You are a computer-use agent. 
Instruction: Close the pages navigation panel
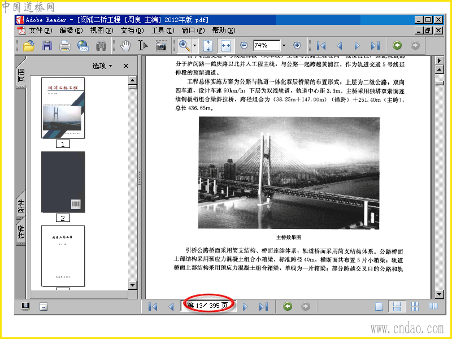coord(125,66)
